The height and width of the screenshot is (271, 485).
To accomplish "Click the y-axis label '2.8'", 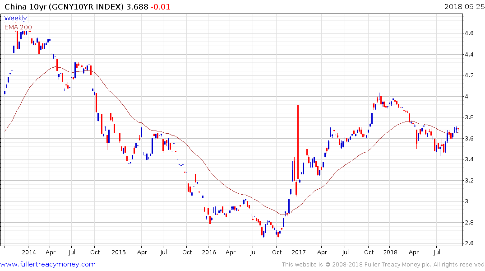I will (469, 222).
